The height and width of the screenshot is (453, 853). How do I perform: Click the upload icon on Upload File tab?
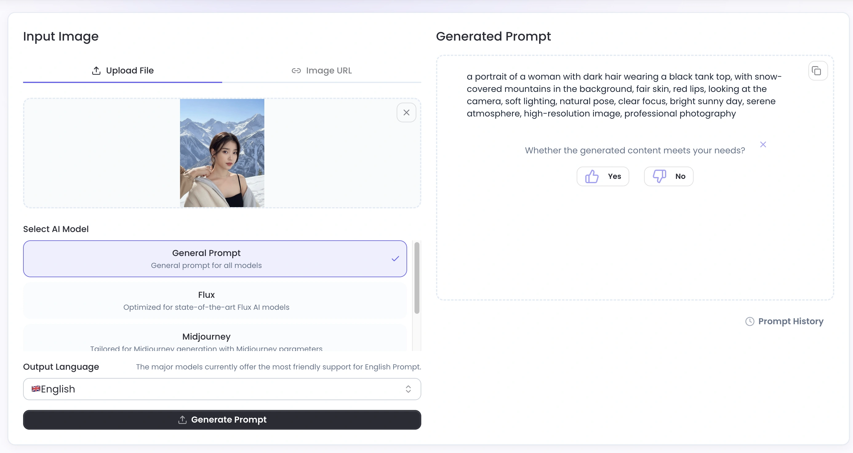pos(96,70)
